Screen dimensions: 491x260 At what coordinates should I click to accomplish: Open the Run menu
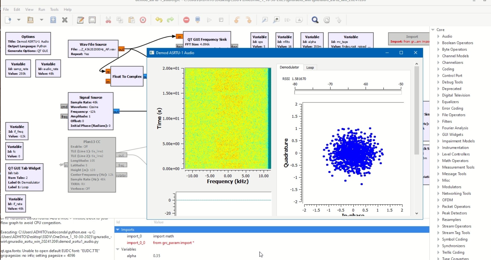click(x=42, y=9)
